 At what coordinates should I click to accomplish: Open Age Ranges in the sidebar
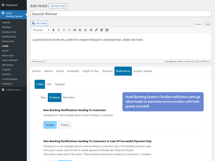pos(8,65)
